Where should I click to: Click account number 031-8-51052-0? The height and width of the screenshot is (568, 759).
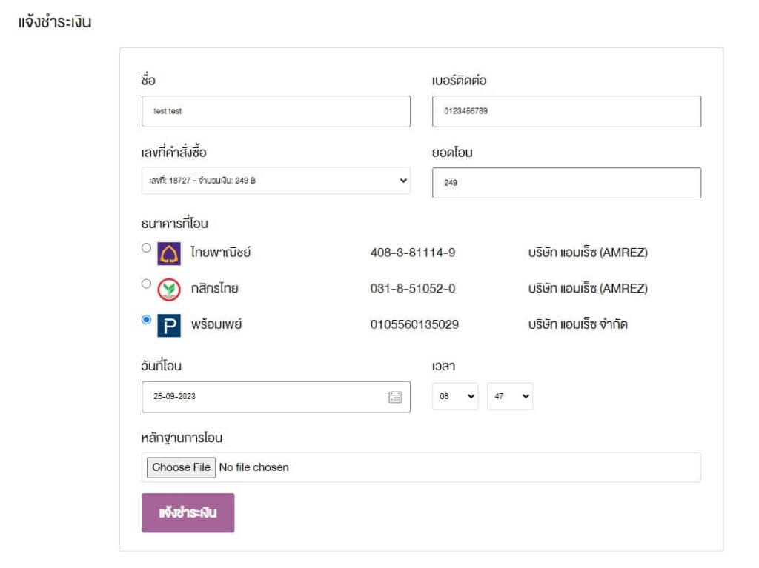413,288
